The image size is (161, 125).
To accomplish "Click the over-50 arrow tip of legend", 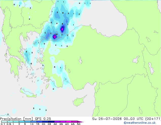I will pyautogui.click(x=80, y=122).
